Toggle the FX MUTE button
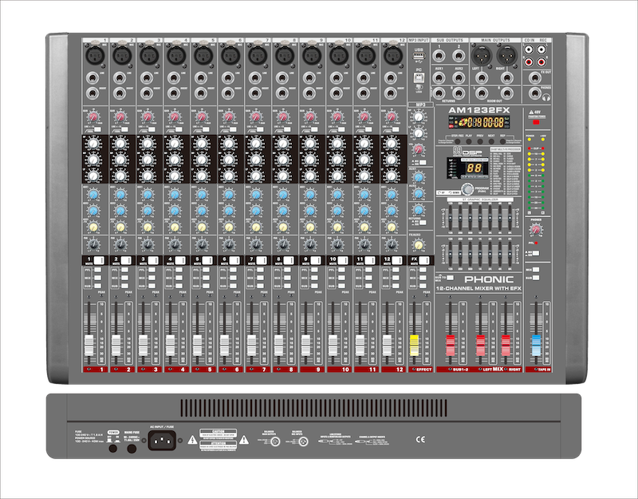The width and height of the screenshot is (638, 499). point(424,260)
